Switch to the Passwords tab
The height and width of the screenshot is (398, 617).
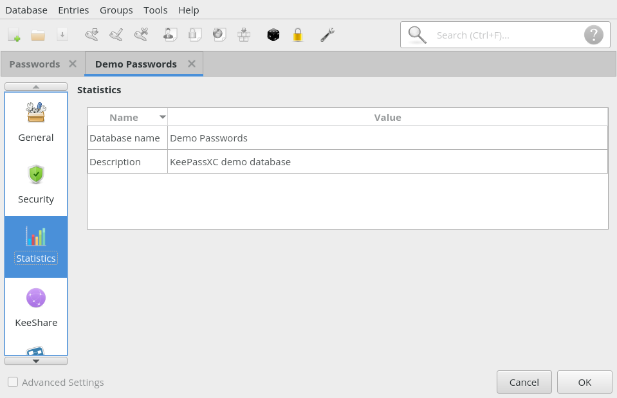coord(33,64)
